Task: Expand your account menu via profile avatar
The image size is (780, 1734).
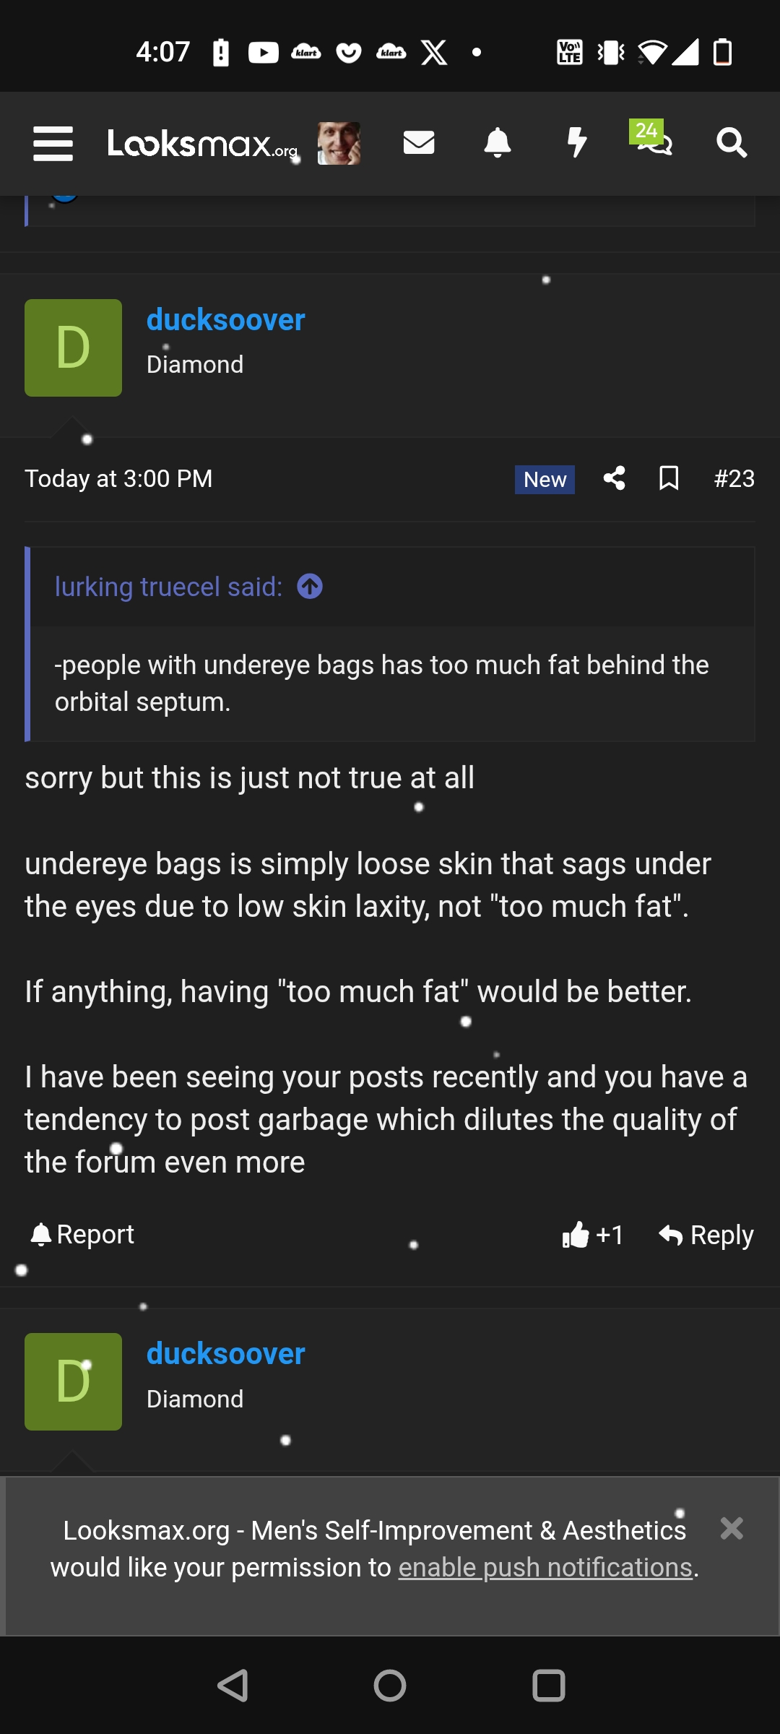Action: pos(338,143)
